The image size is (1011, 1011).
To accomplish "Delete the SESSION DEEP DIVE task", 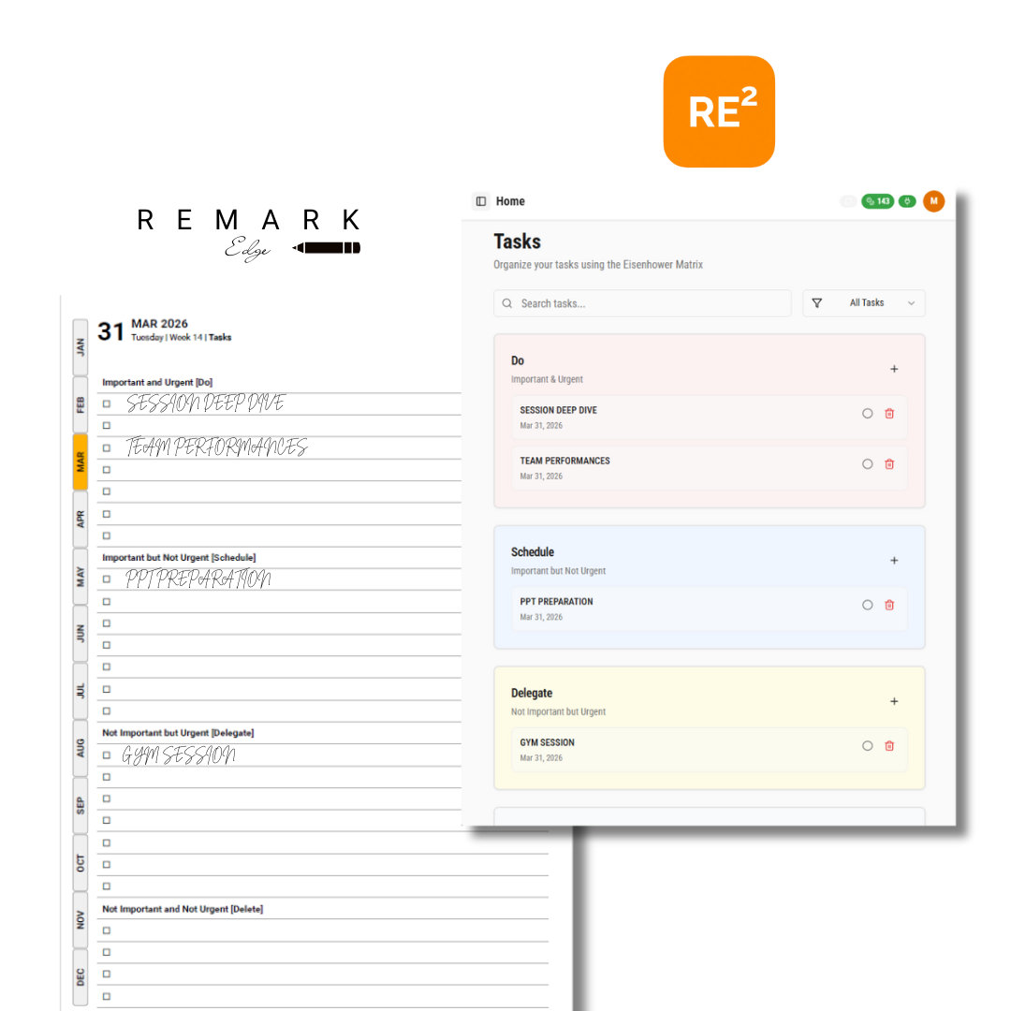I will (x=889, y=413).
